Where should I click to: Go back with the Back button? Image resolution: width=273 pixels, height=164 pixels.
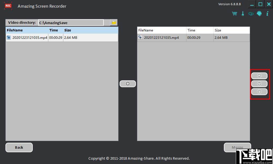19,147
